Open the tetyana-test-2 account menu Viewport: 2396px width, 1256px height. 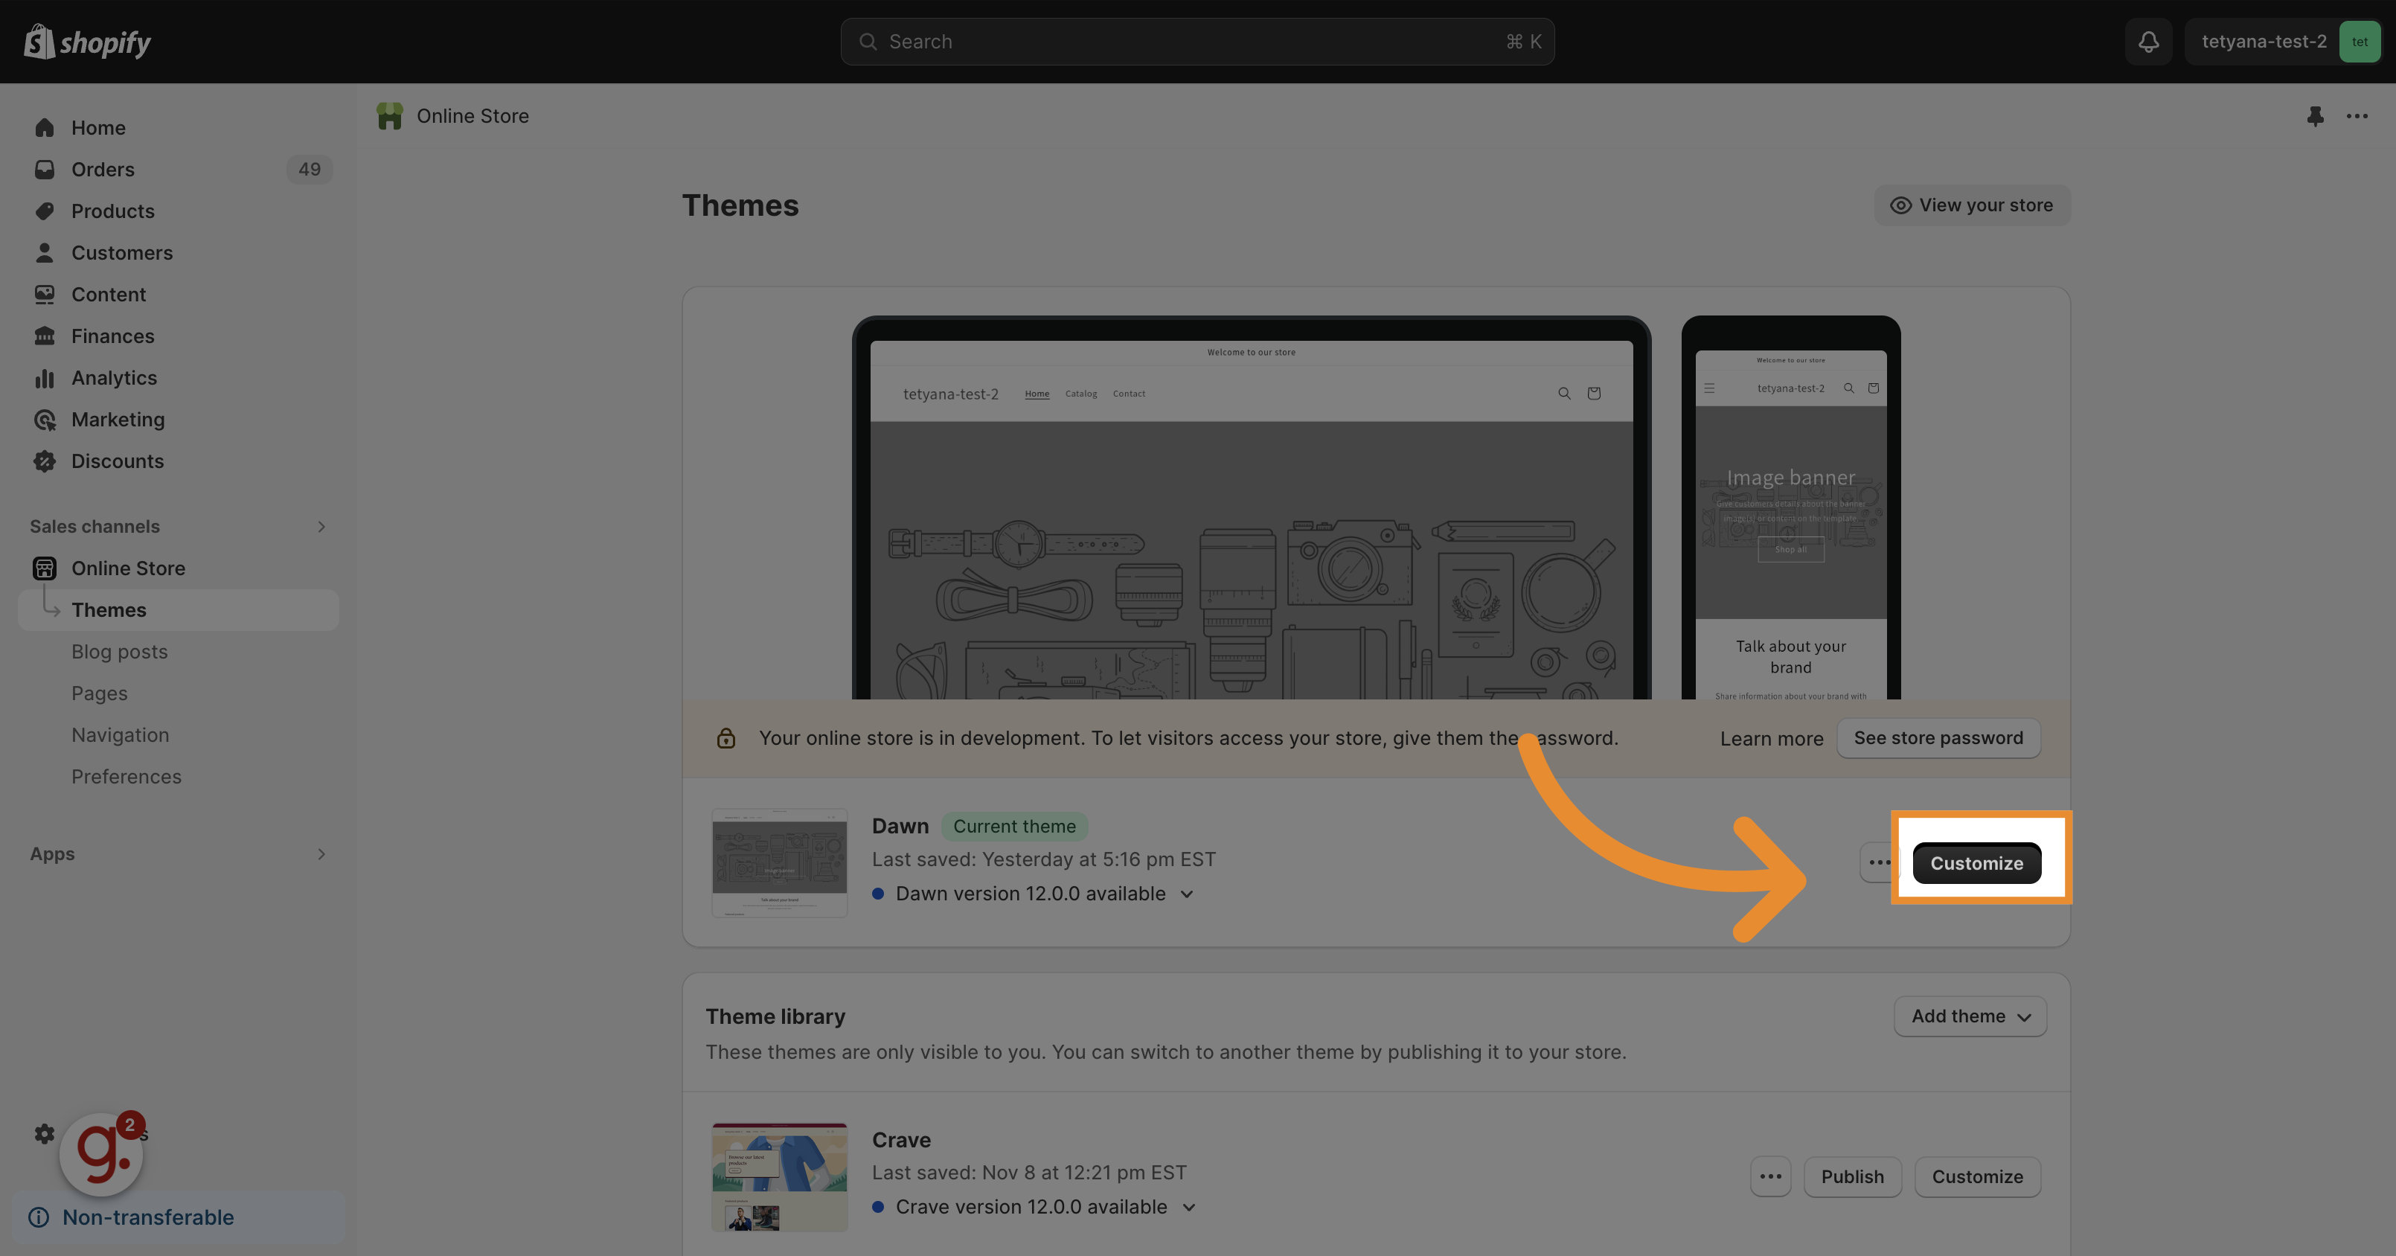(x=2283, y=42)
